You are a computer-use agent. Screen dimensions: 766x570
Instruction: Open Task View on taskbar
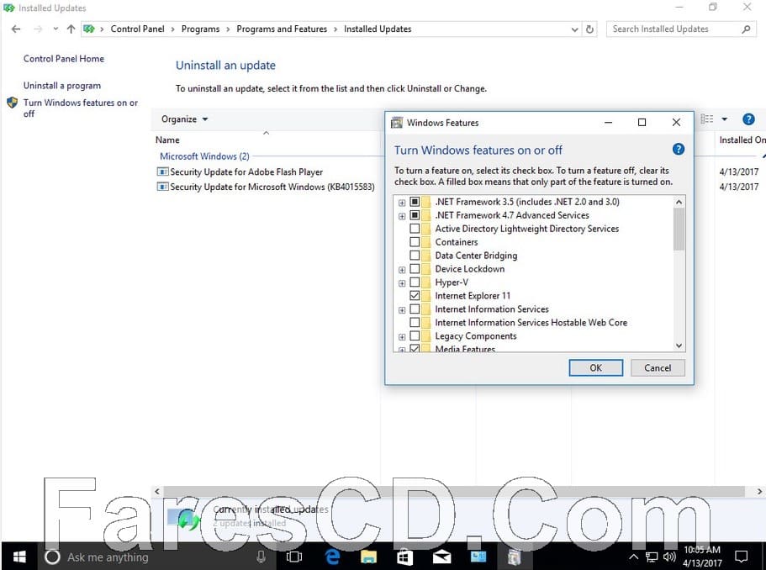coord(294,557)
